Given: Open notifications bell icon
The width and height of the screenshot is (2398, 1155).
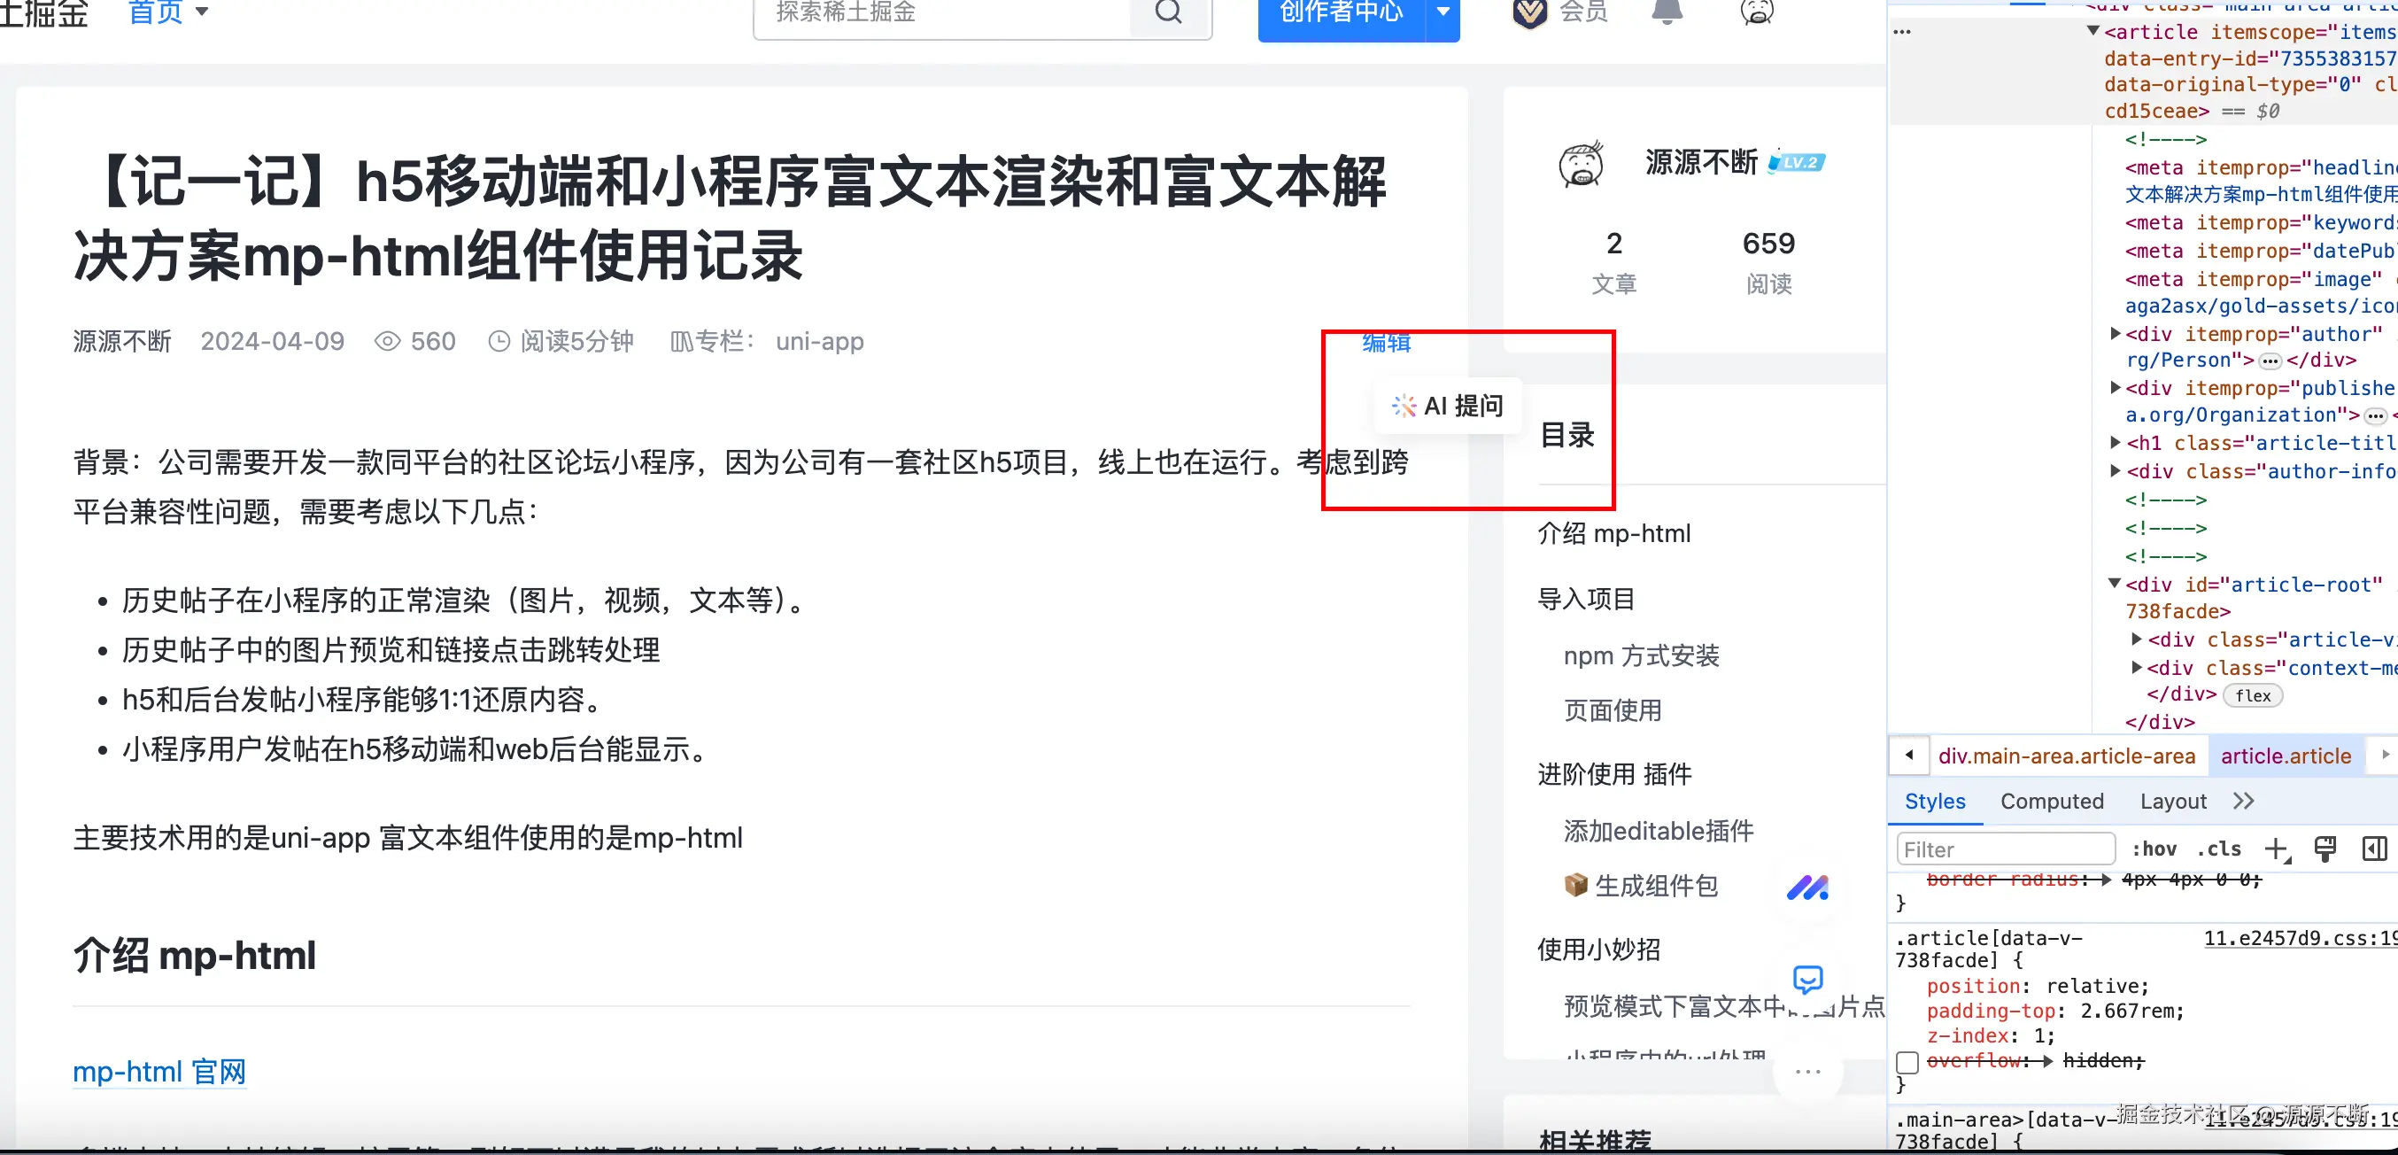Looking at the screenshot, I should 1667,13.
